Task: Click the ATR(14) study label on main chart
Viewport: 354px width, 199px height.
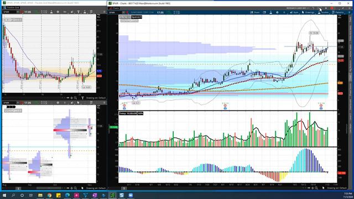Action: coord(124,17)
